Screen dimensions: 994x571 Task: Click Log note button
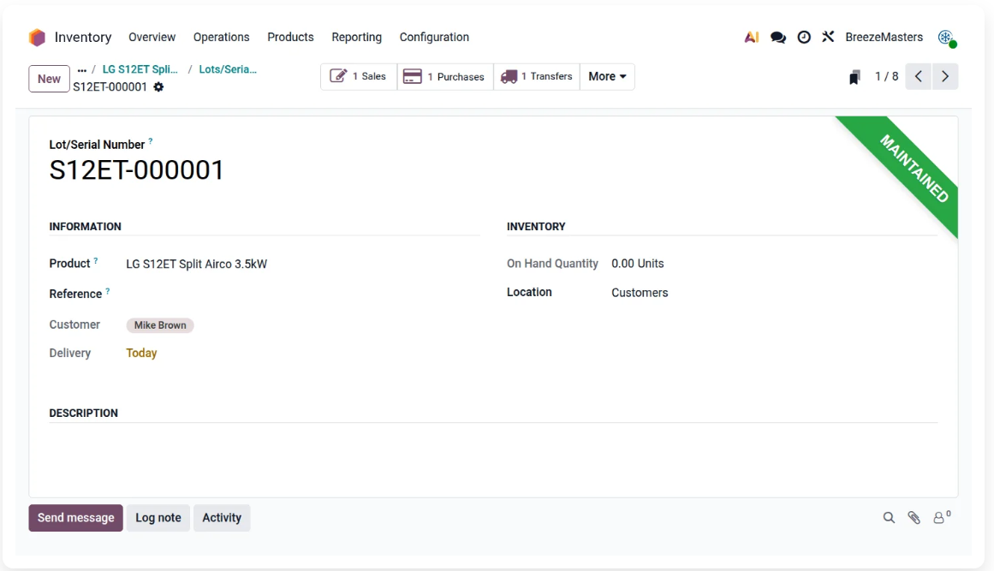pyautogui.click(x=158, y=518)
